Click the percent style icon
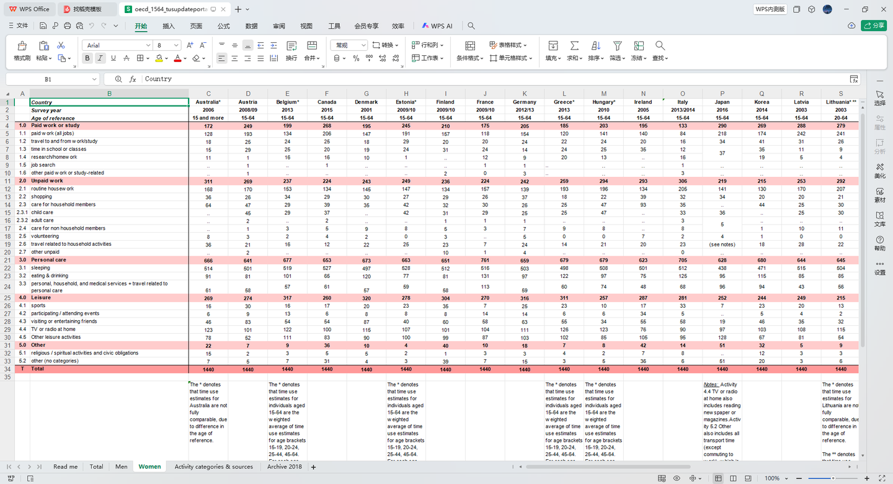893x484 pixels. [356, 58]
